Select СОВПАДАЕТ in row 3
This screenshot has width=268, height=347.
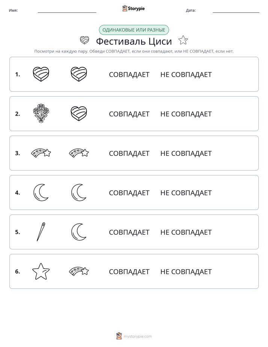pyautogui.click(x=129, y=153)
